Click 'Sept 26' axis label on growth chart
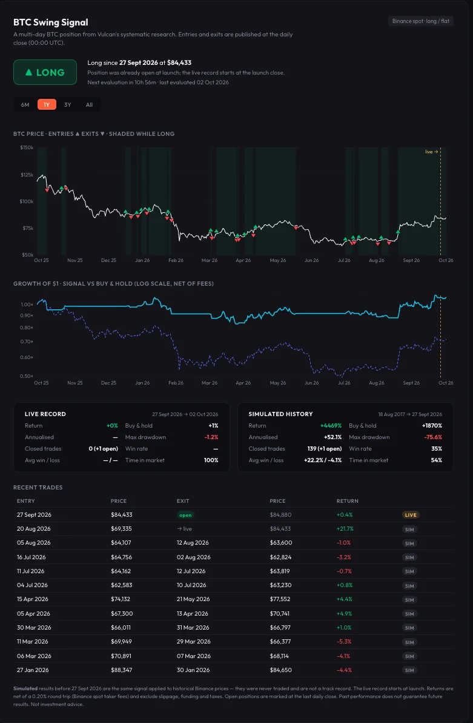Image resolution: width=473 pixels, height=723 pixels. pyautogui.click(x=411, y=383)
